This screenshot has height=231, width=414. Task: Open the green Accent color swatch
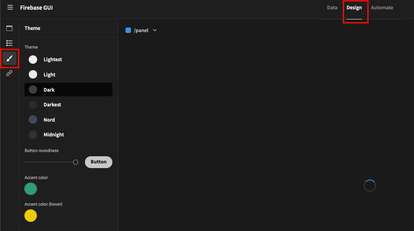click(x=30, y=189)
